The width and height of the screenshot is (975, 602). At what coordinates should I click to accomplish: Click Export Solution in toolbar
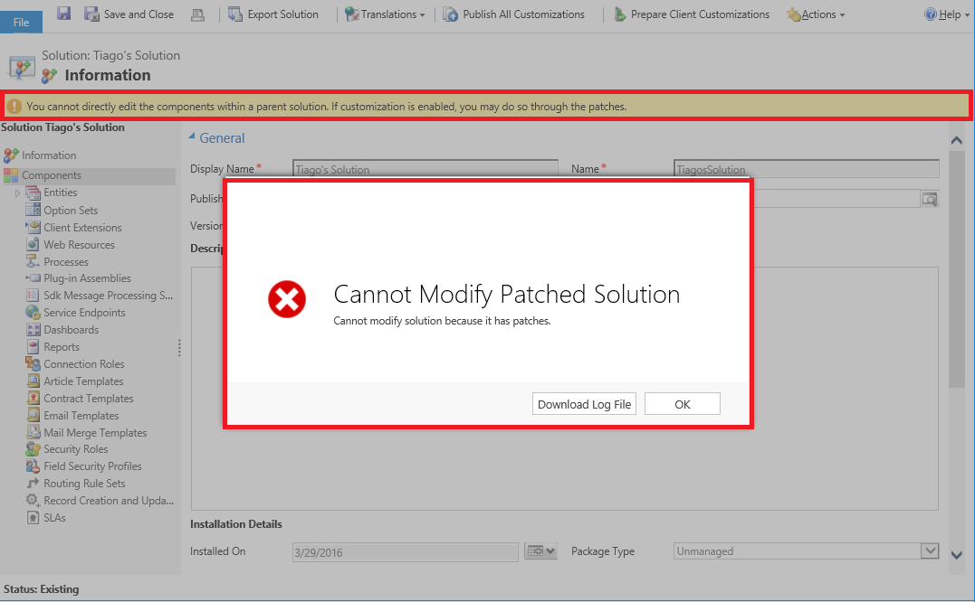[x=273, y=14]
